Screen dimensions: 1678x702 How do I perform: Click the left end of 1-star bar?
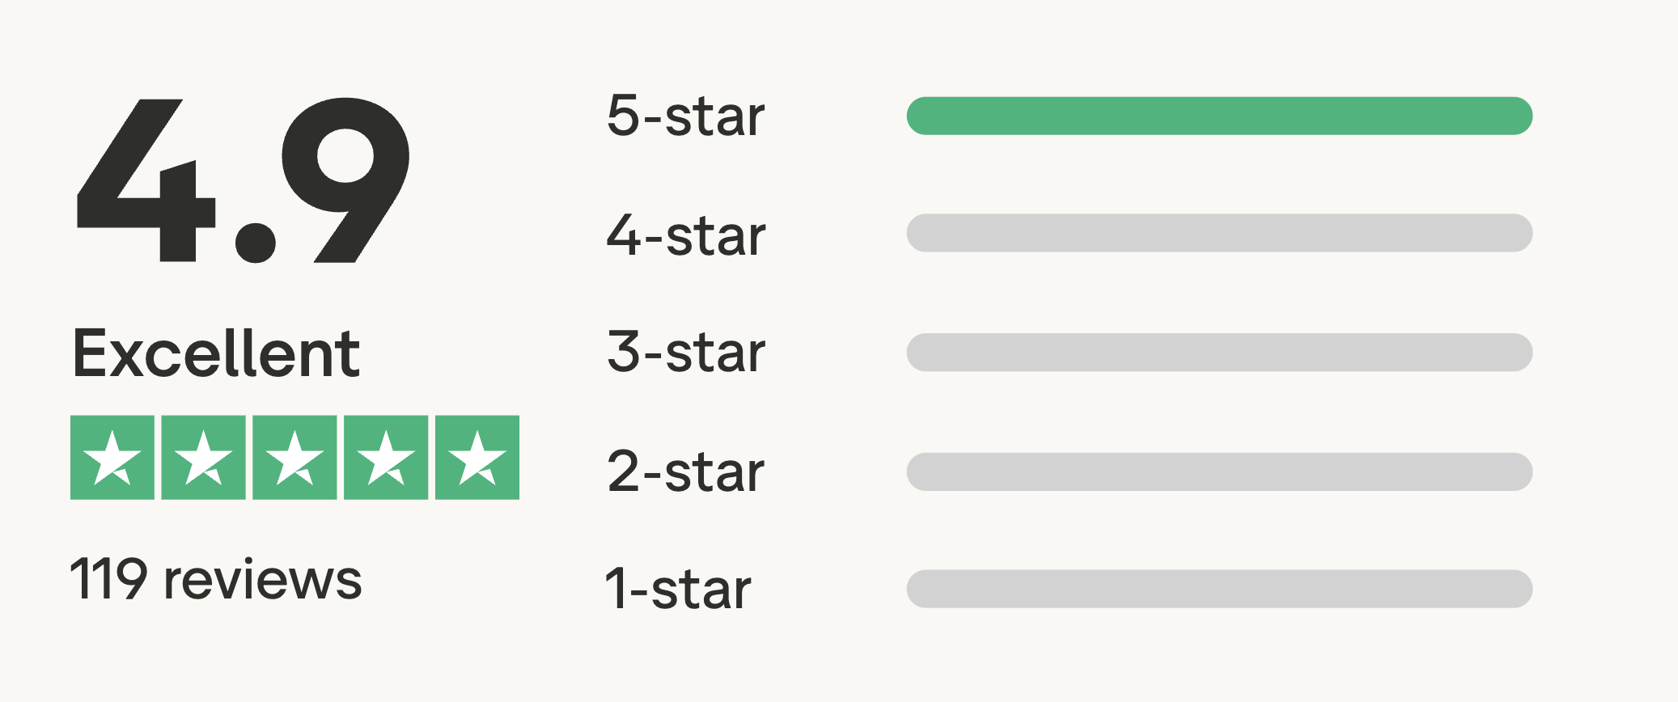922,589
